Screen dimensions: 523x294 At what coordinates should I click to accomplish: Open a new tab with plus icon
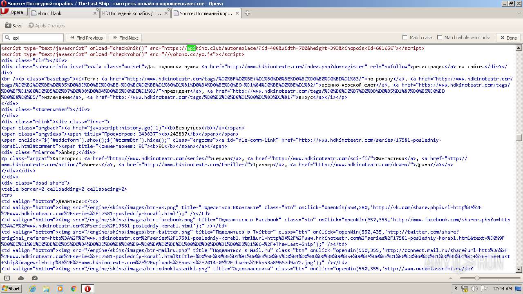click(x=247, y=13)
